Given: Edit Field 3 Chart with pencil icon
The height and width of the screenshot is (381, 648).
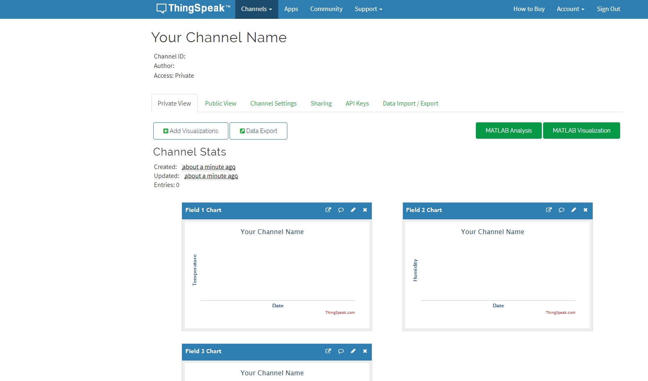Looking at the screenshot, I should (x=353, y=351).
